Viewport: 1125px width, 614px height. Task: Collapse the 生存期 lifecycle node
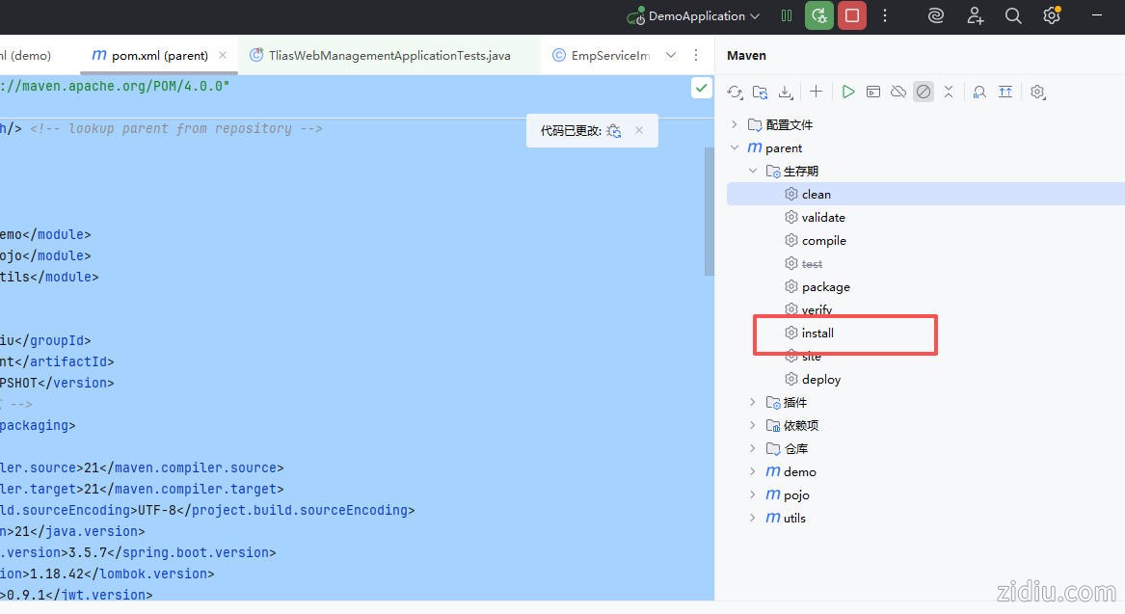tap(753, 171)
